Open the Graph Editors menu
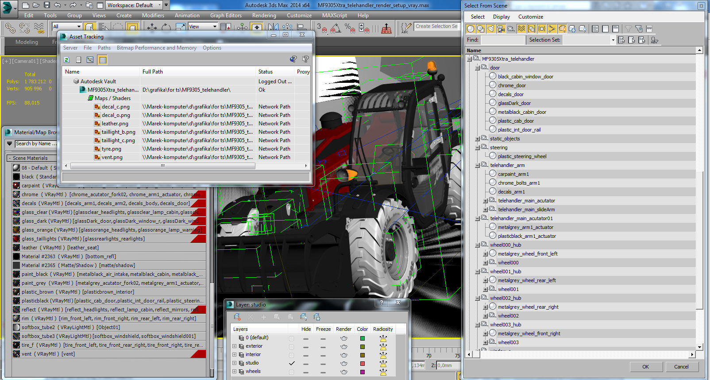This screenshot has width=710, height=380. [226, 15]
